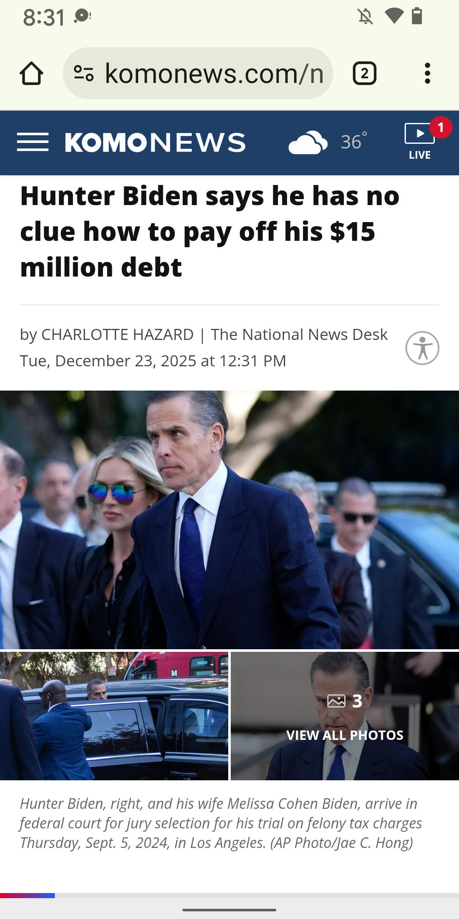Screen dimensions: 459x919
Task: Tap the cloudy weather icon
Action: [308, 142]
